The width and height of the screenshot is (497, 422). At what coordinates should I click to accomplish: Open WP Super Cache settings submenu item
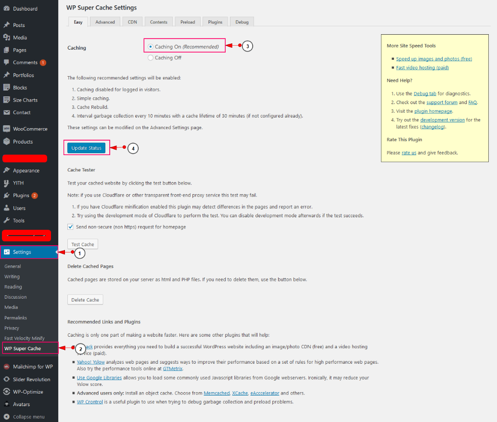click(23, 348)
